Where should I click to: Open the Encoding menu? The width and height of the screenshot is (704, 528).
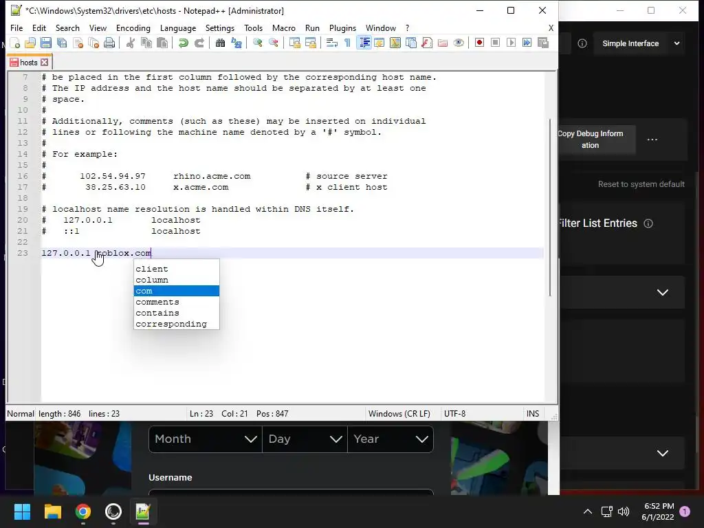(133, 27)
